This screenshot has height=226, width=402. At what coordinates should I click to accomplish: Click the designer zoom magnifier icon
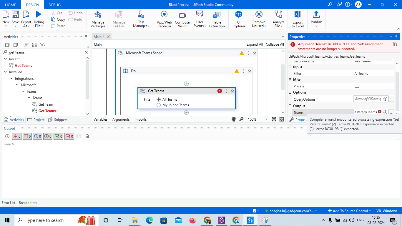tap(241, 119)
